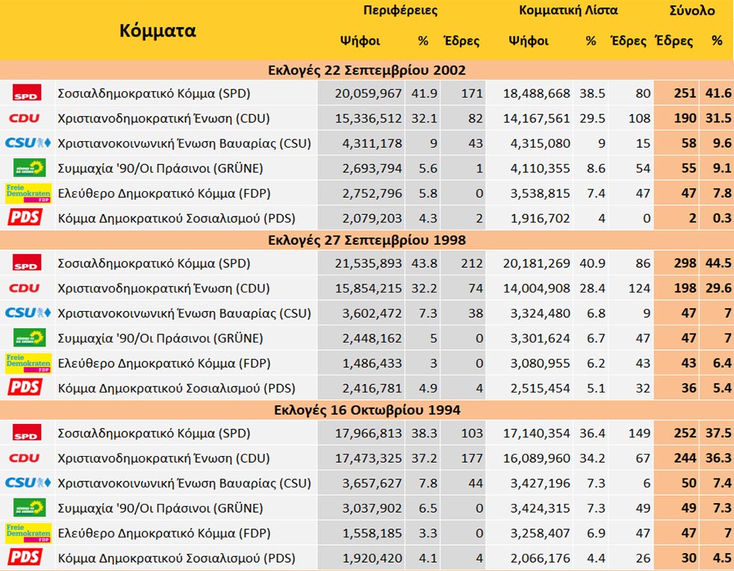Click the FDP logo in the 1994 section
This screenshot has width=734, height=571.
(28, 533)
